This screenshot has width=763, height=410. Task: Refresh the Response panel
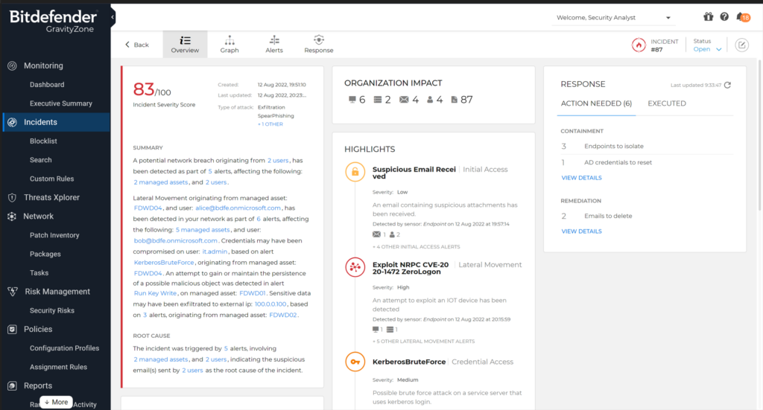727,85
